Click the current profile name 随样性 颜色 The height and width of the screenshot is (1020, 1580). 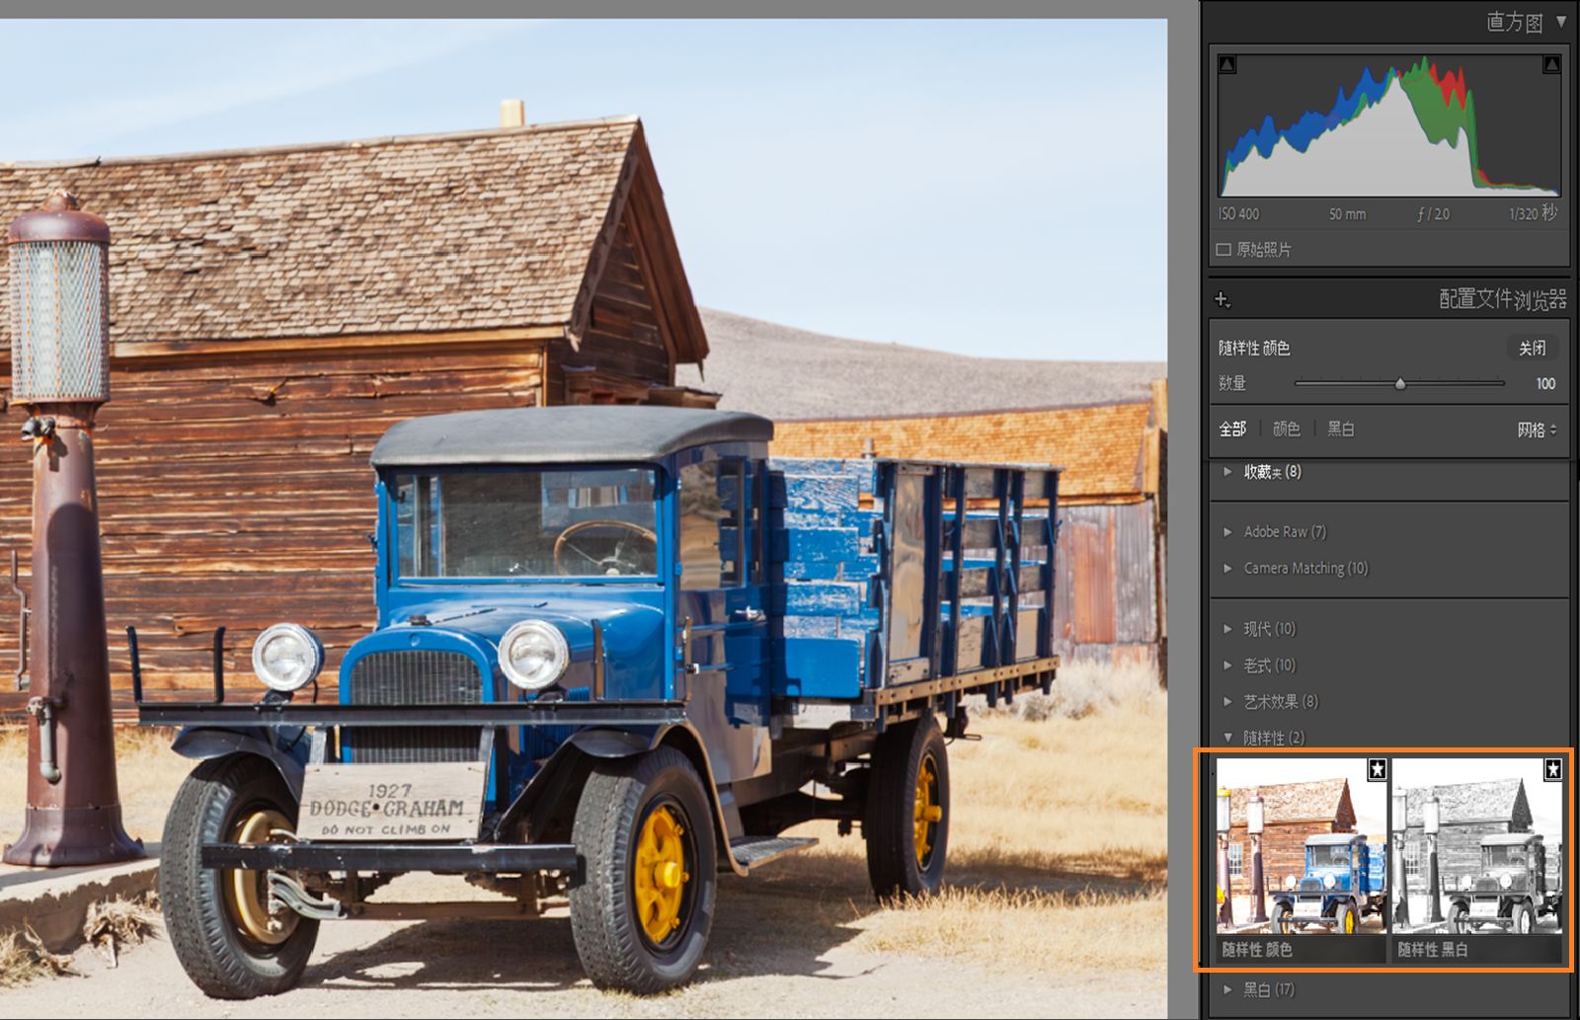1254,348
